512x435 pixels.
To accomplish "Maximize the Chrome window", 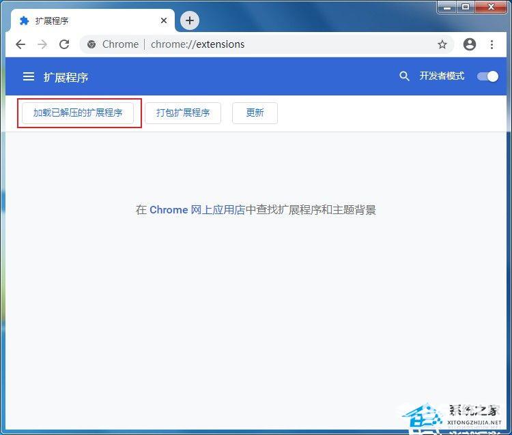I will pos(466,7).
